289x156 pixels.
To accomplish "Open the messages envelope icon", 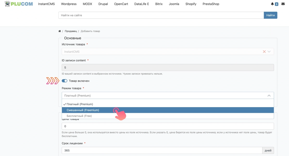I will tap(283, 4).
